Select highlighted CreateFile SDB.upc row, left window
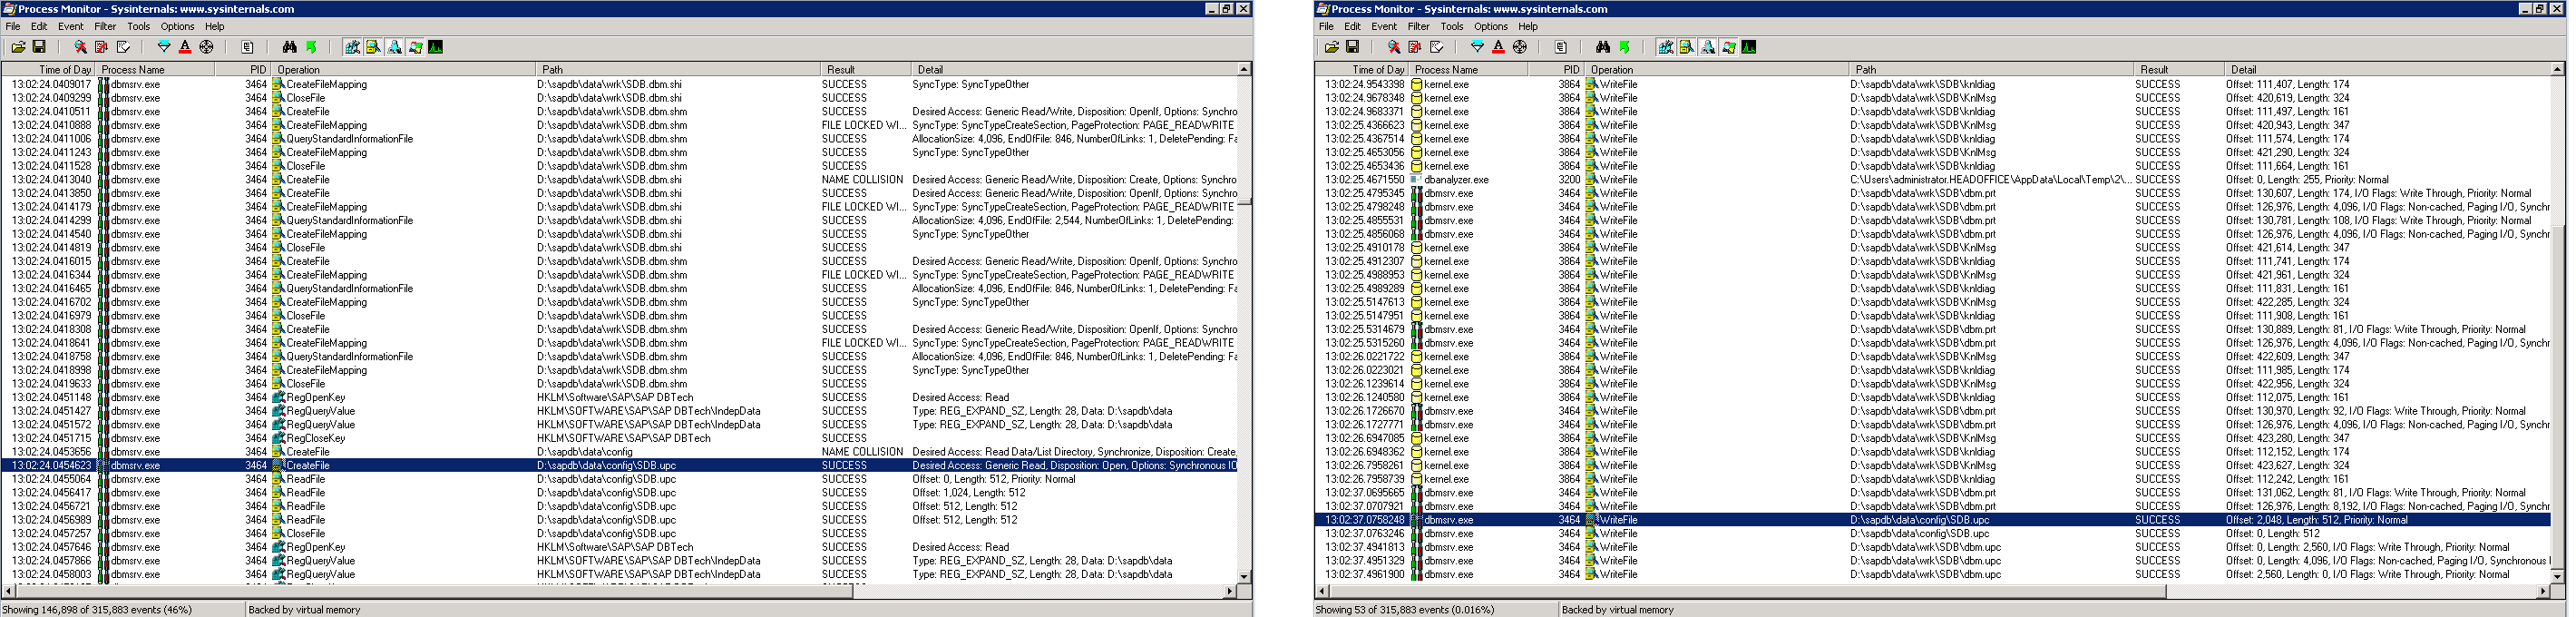This screenshot has width=2576, height=617. (619, 465)
